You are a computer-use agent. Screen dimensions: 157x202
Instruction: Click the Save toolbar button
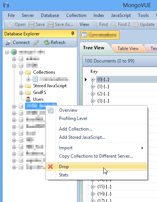(37, 24)
